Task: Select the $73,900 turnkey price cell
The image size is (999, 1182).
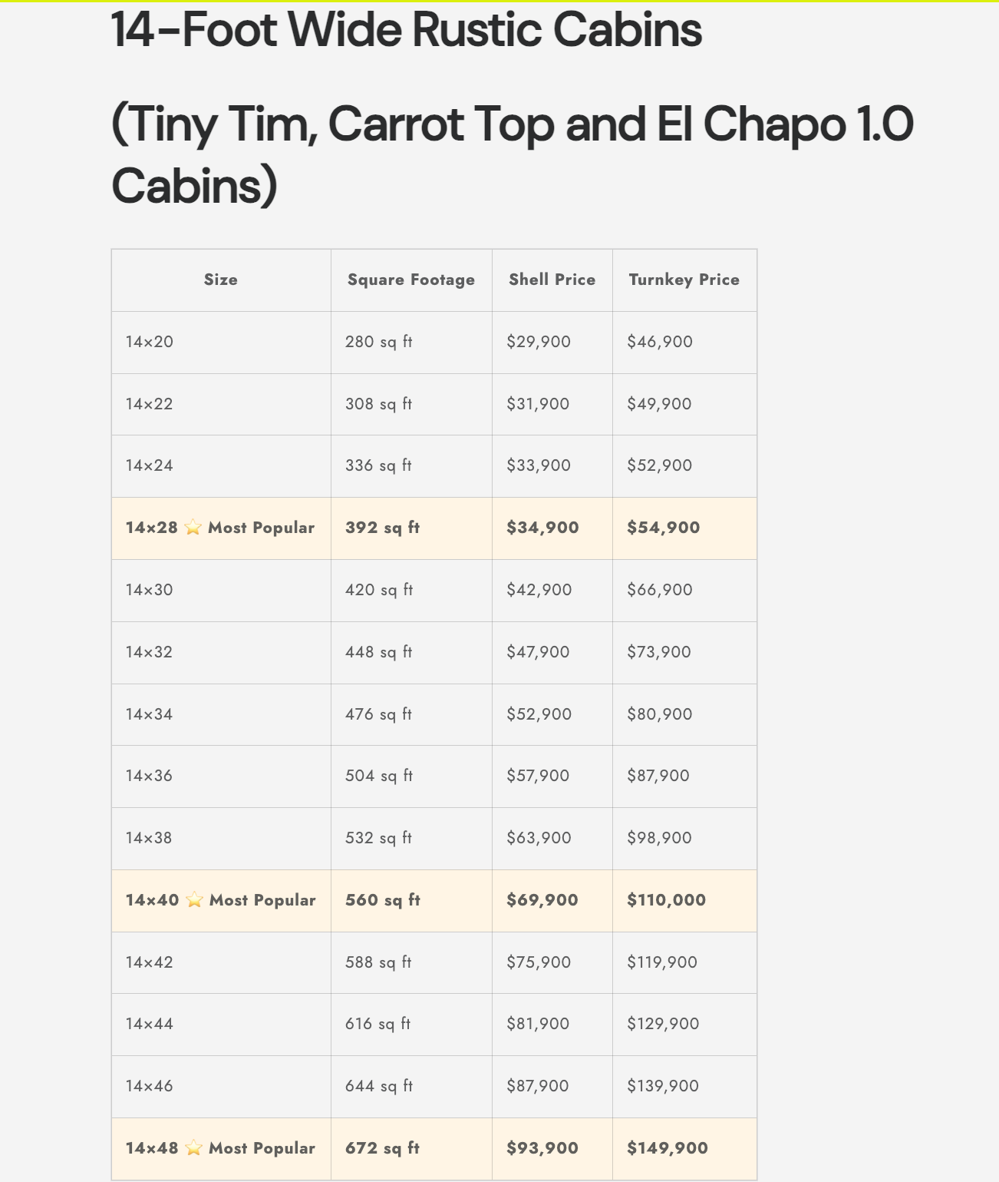Action: pos(659,652)
